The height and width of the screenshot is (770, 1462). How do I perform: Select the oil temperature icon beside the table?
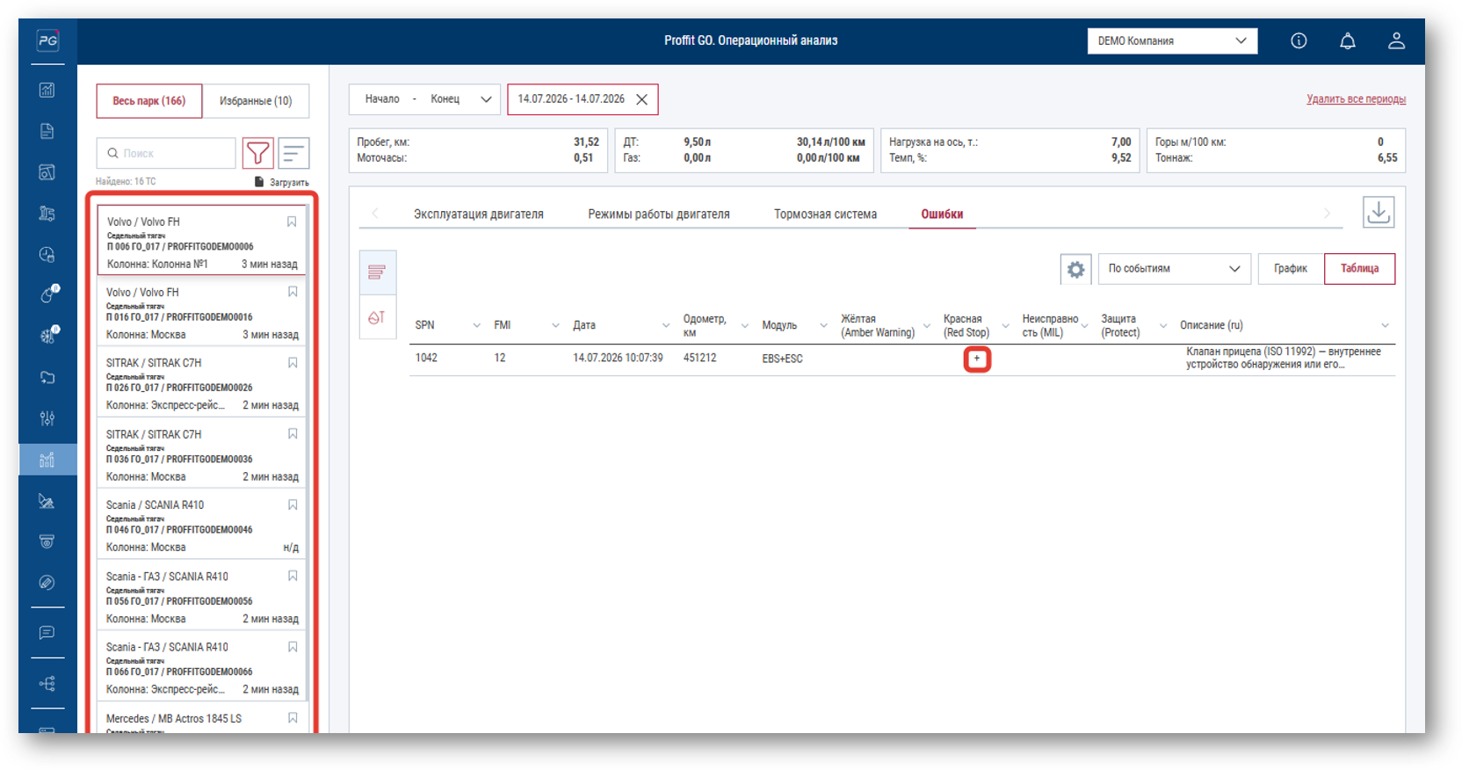pos(377,317)
